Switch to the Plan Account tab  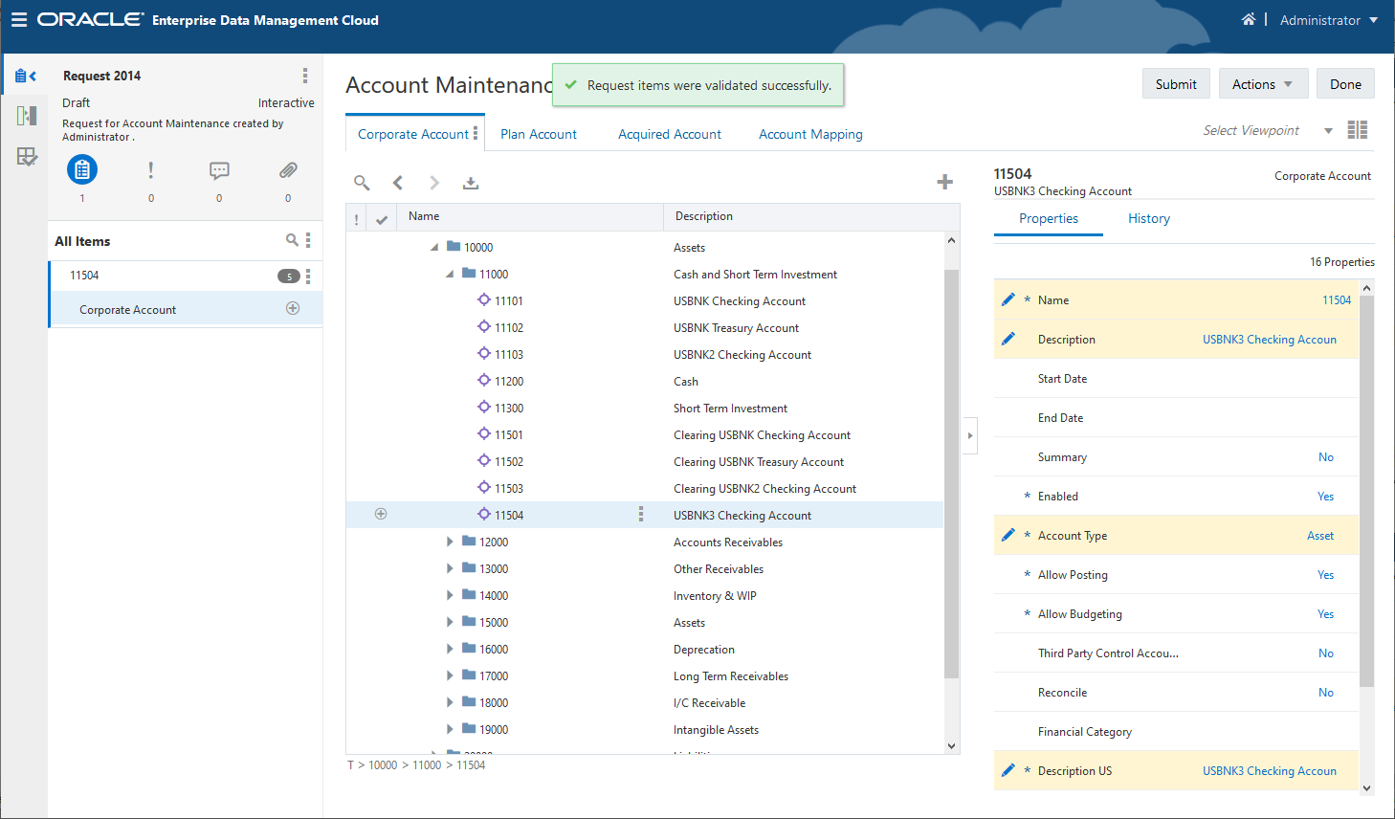coord(538,134)
